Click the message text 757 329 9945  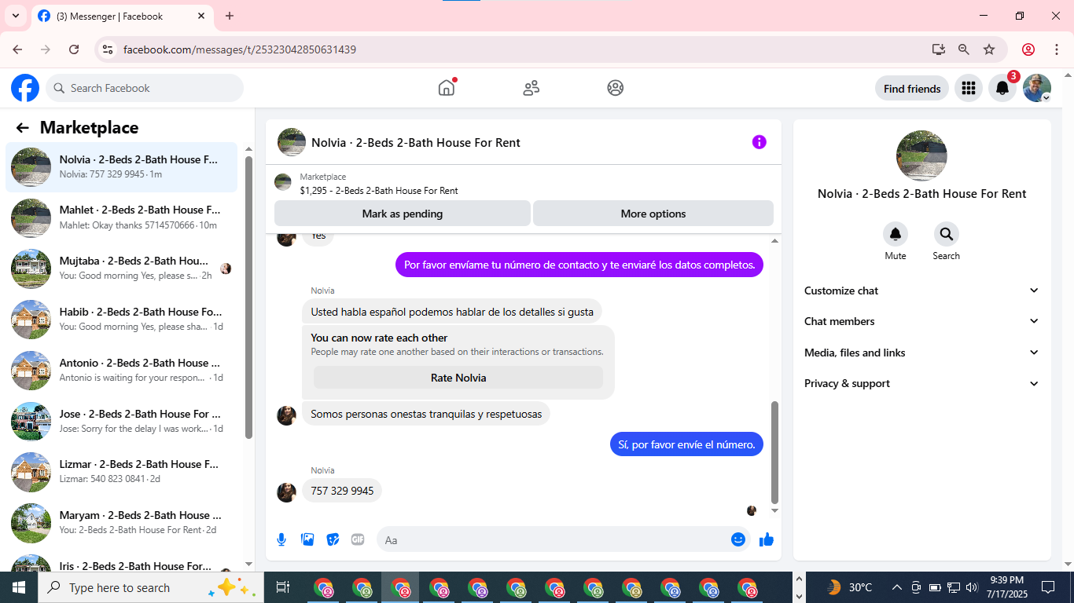click(x=342, y=491)
